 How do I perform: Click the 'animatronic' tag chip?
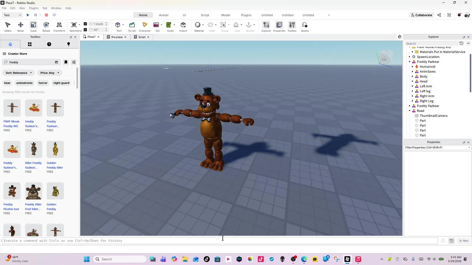[24, 83]
